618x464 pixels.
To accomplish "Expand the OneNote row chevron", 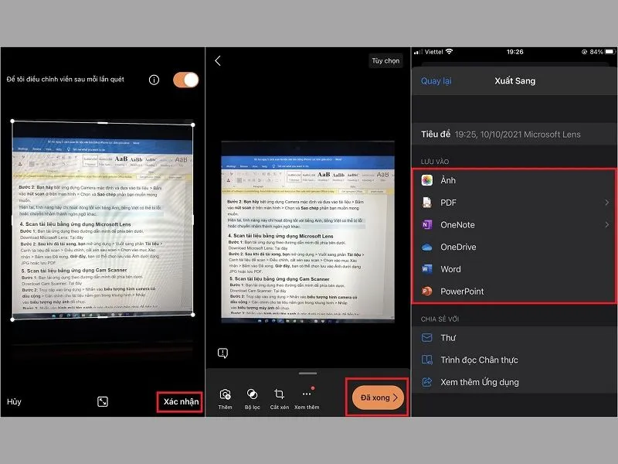I will 606,225.
